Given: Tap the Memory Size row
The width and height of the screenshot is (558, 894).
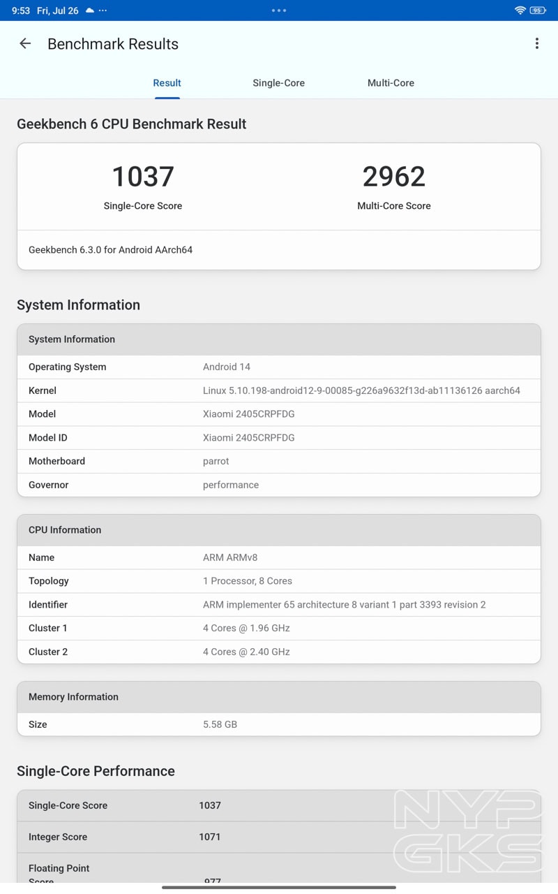Looking at the screenshot, I should click(x=278, y=724).
